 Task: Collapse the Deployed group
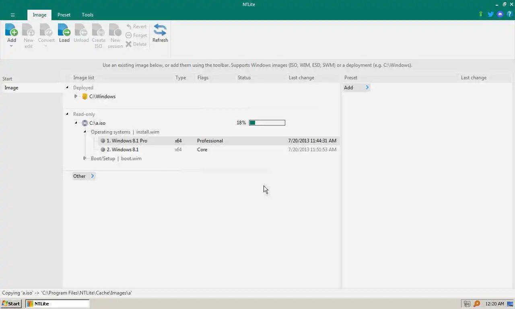click(x=67, y=87)
